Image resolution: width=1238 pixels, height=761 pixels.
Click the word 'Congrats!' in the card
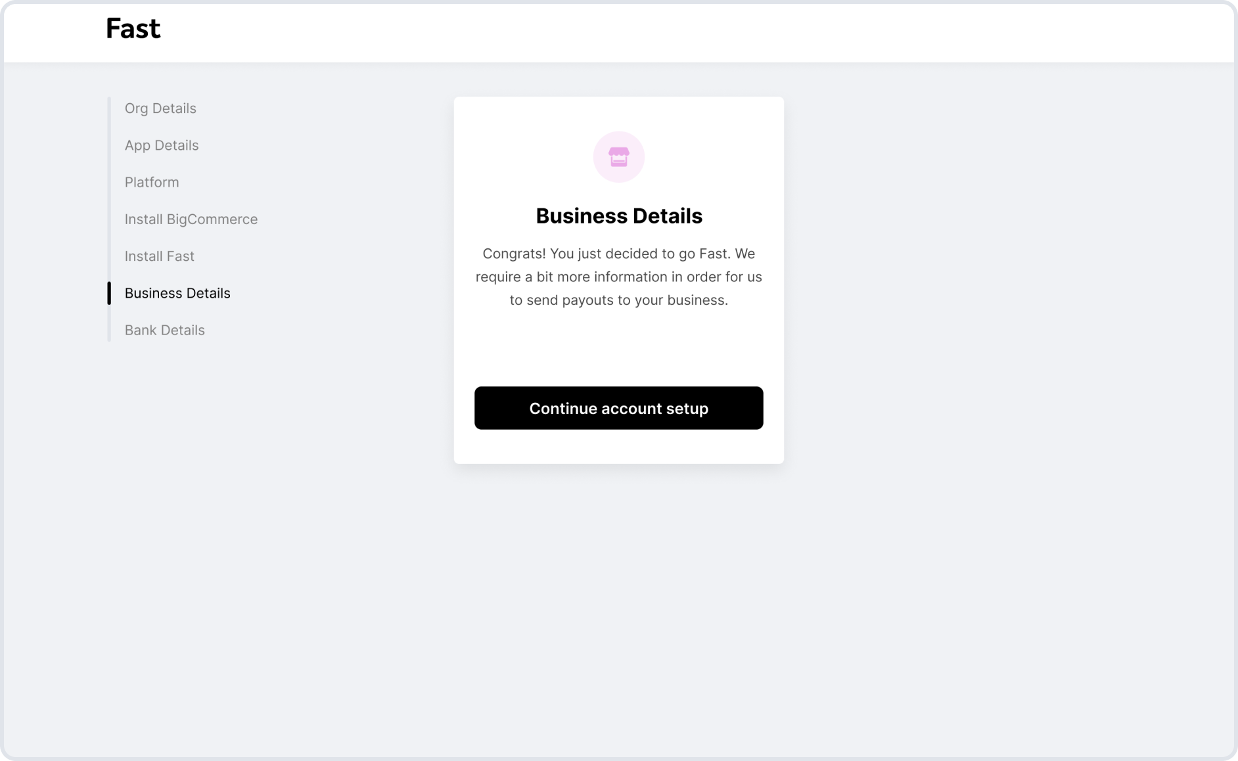click(515, 254)
